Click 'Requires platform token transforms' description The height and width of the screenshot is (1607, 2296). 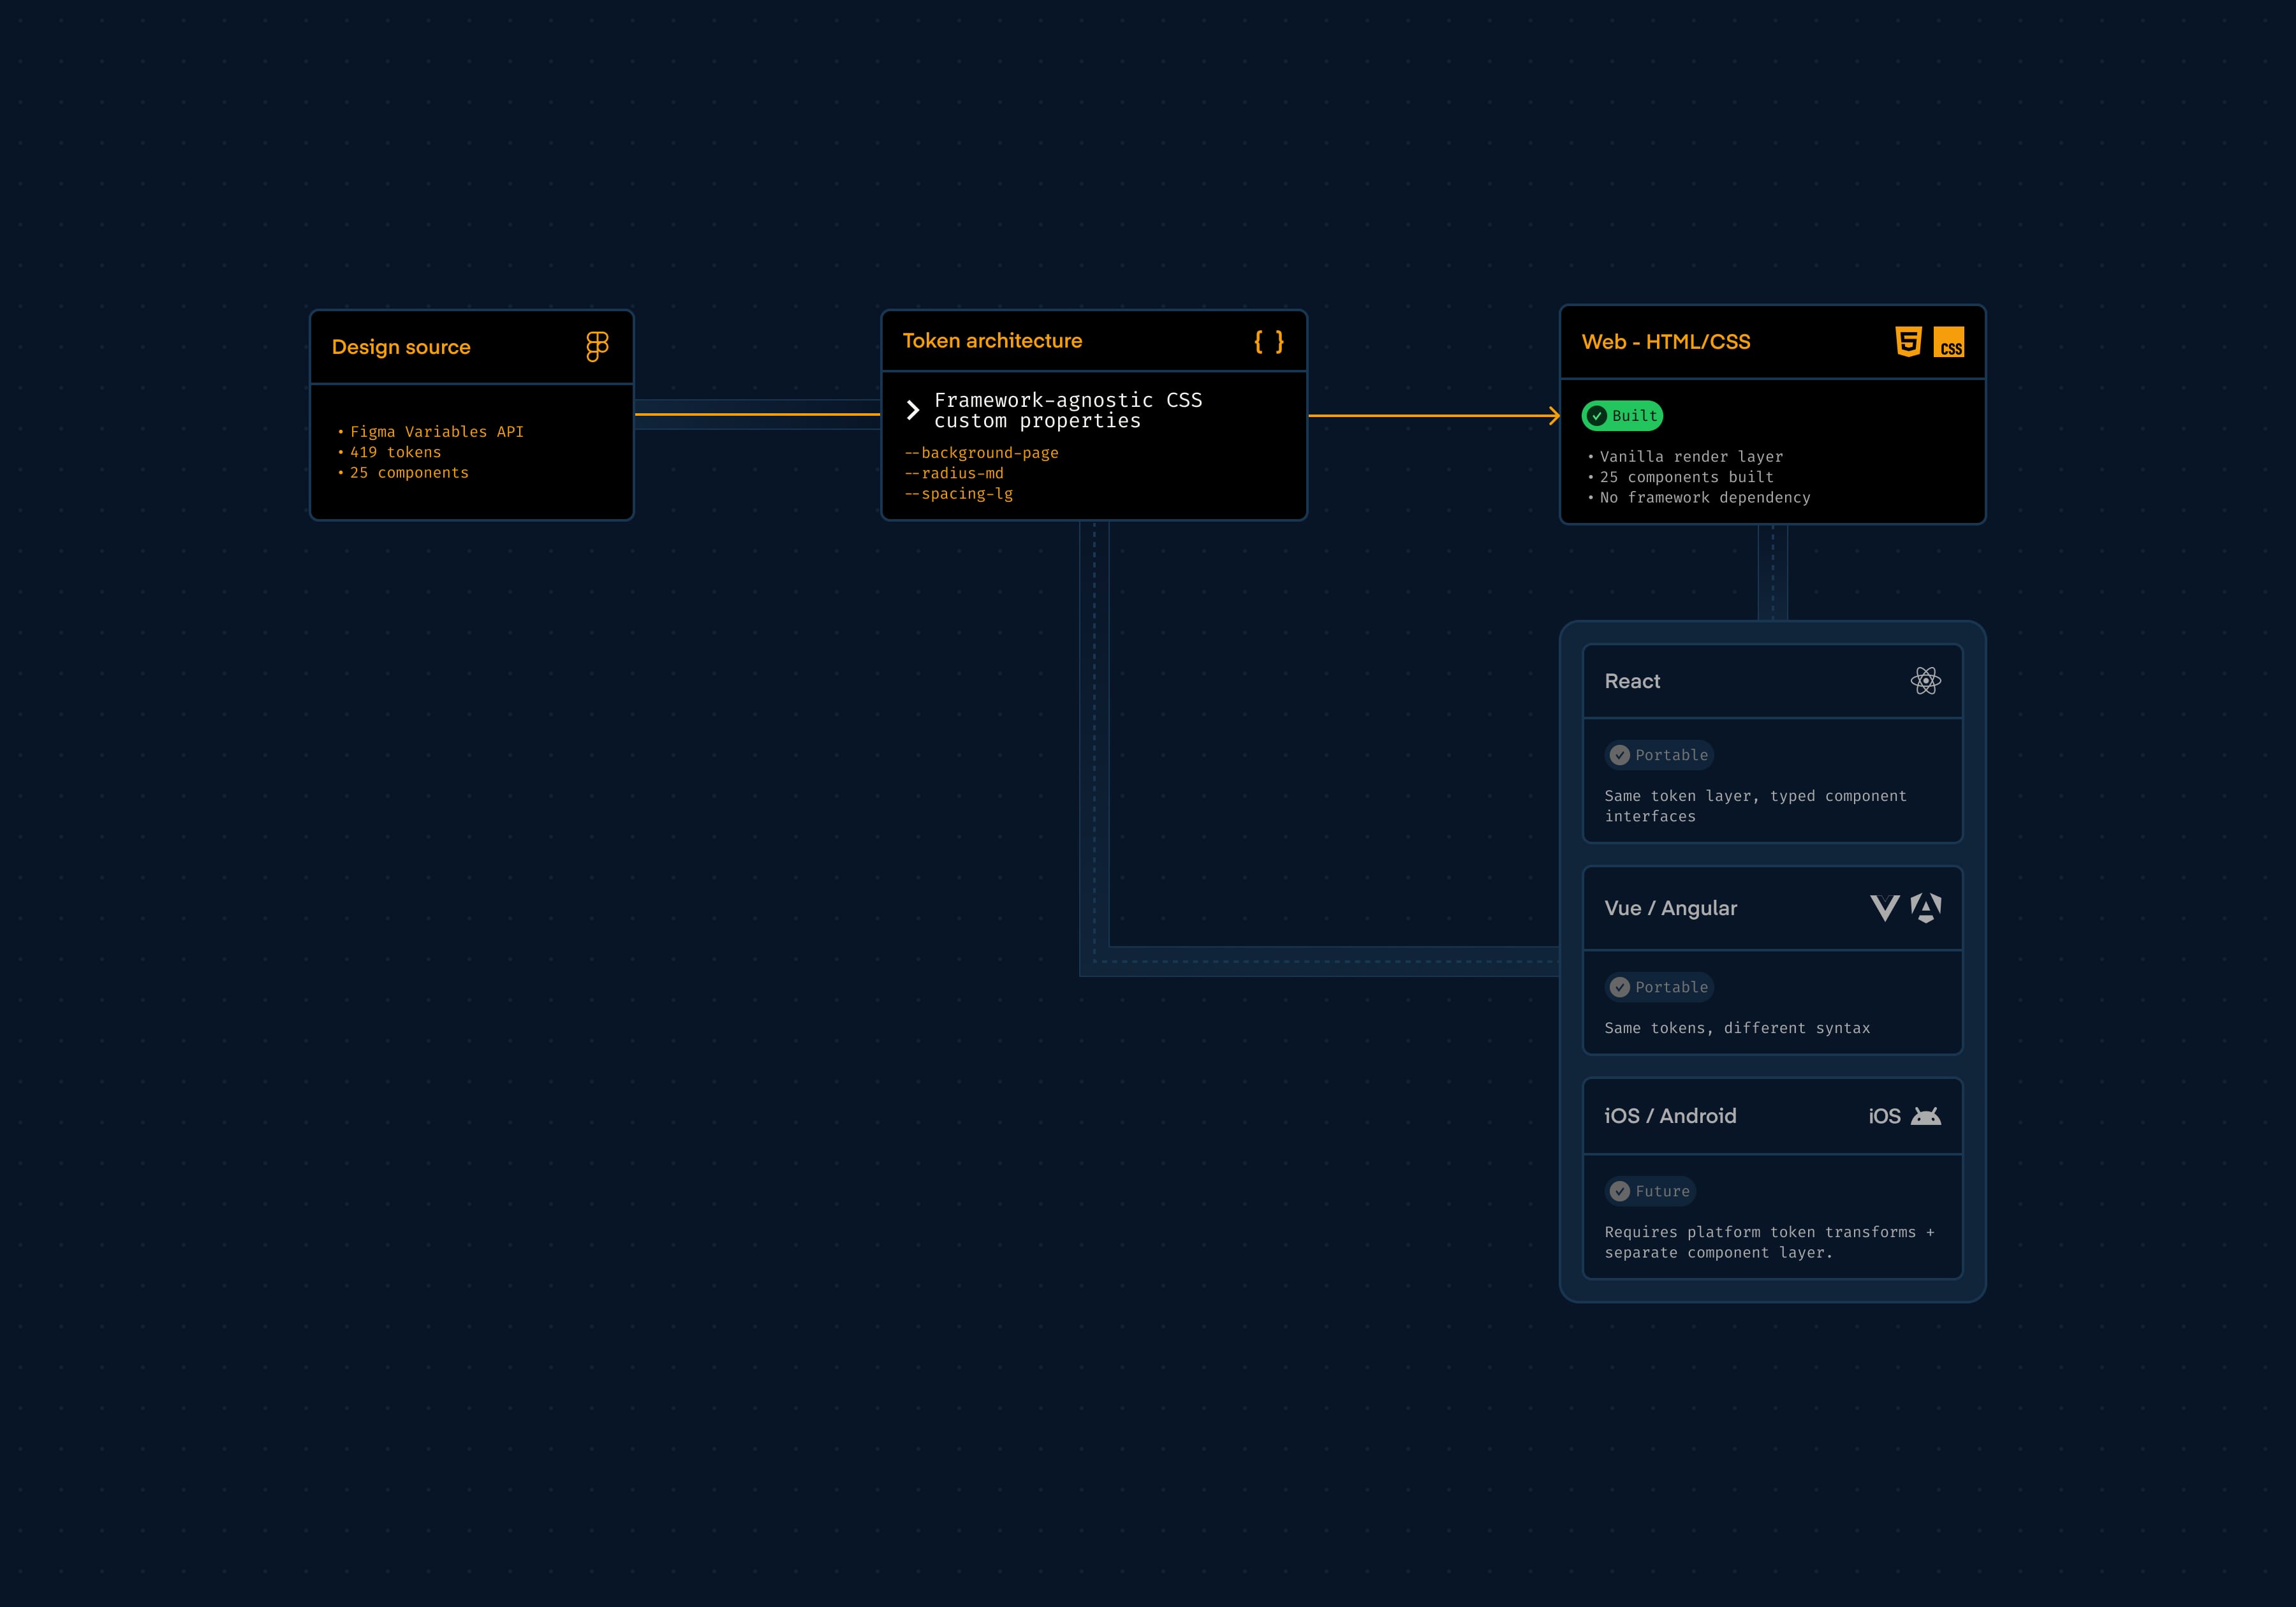tap(1769, 1242)
